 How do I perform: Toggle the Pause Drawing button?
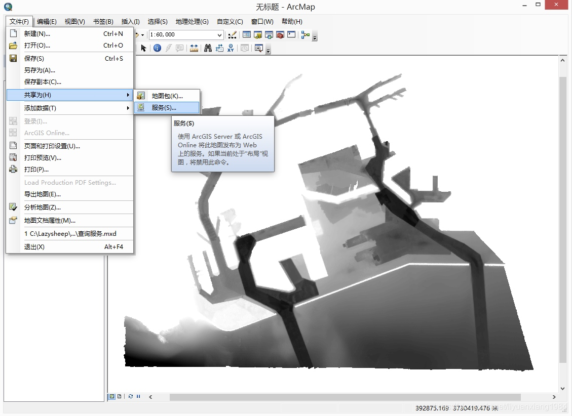click(138, 396)
